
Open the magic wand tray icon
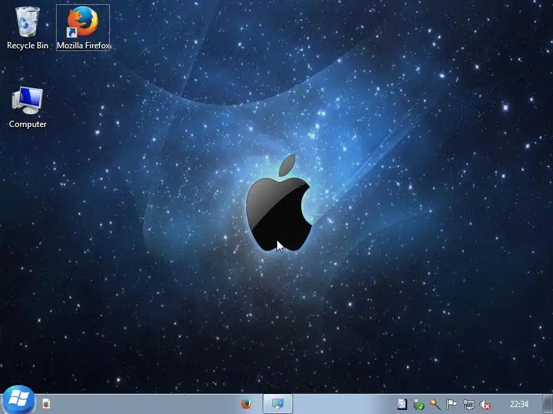click(435, 404)
